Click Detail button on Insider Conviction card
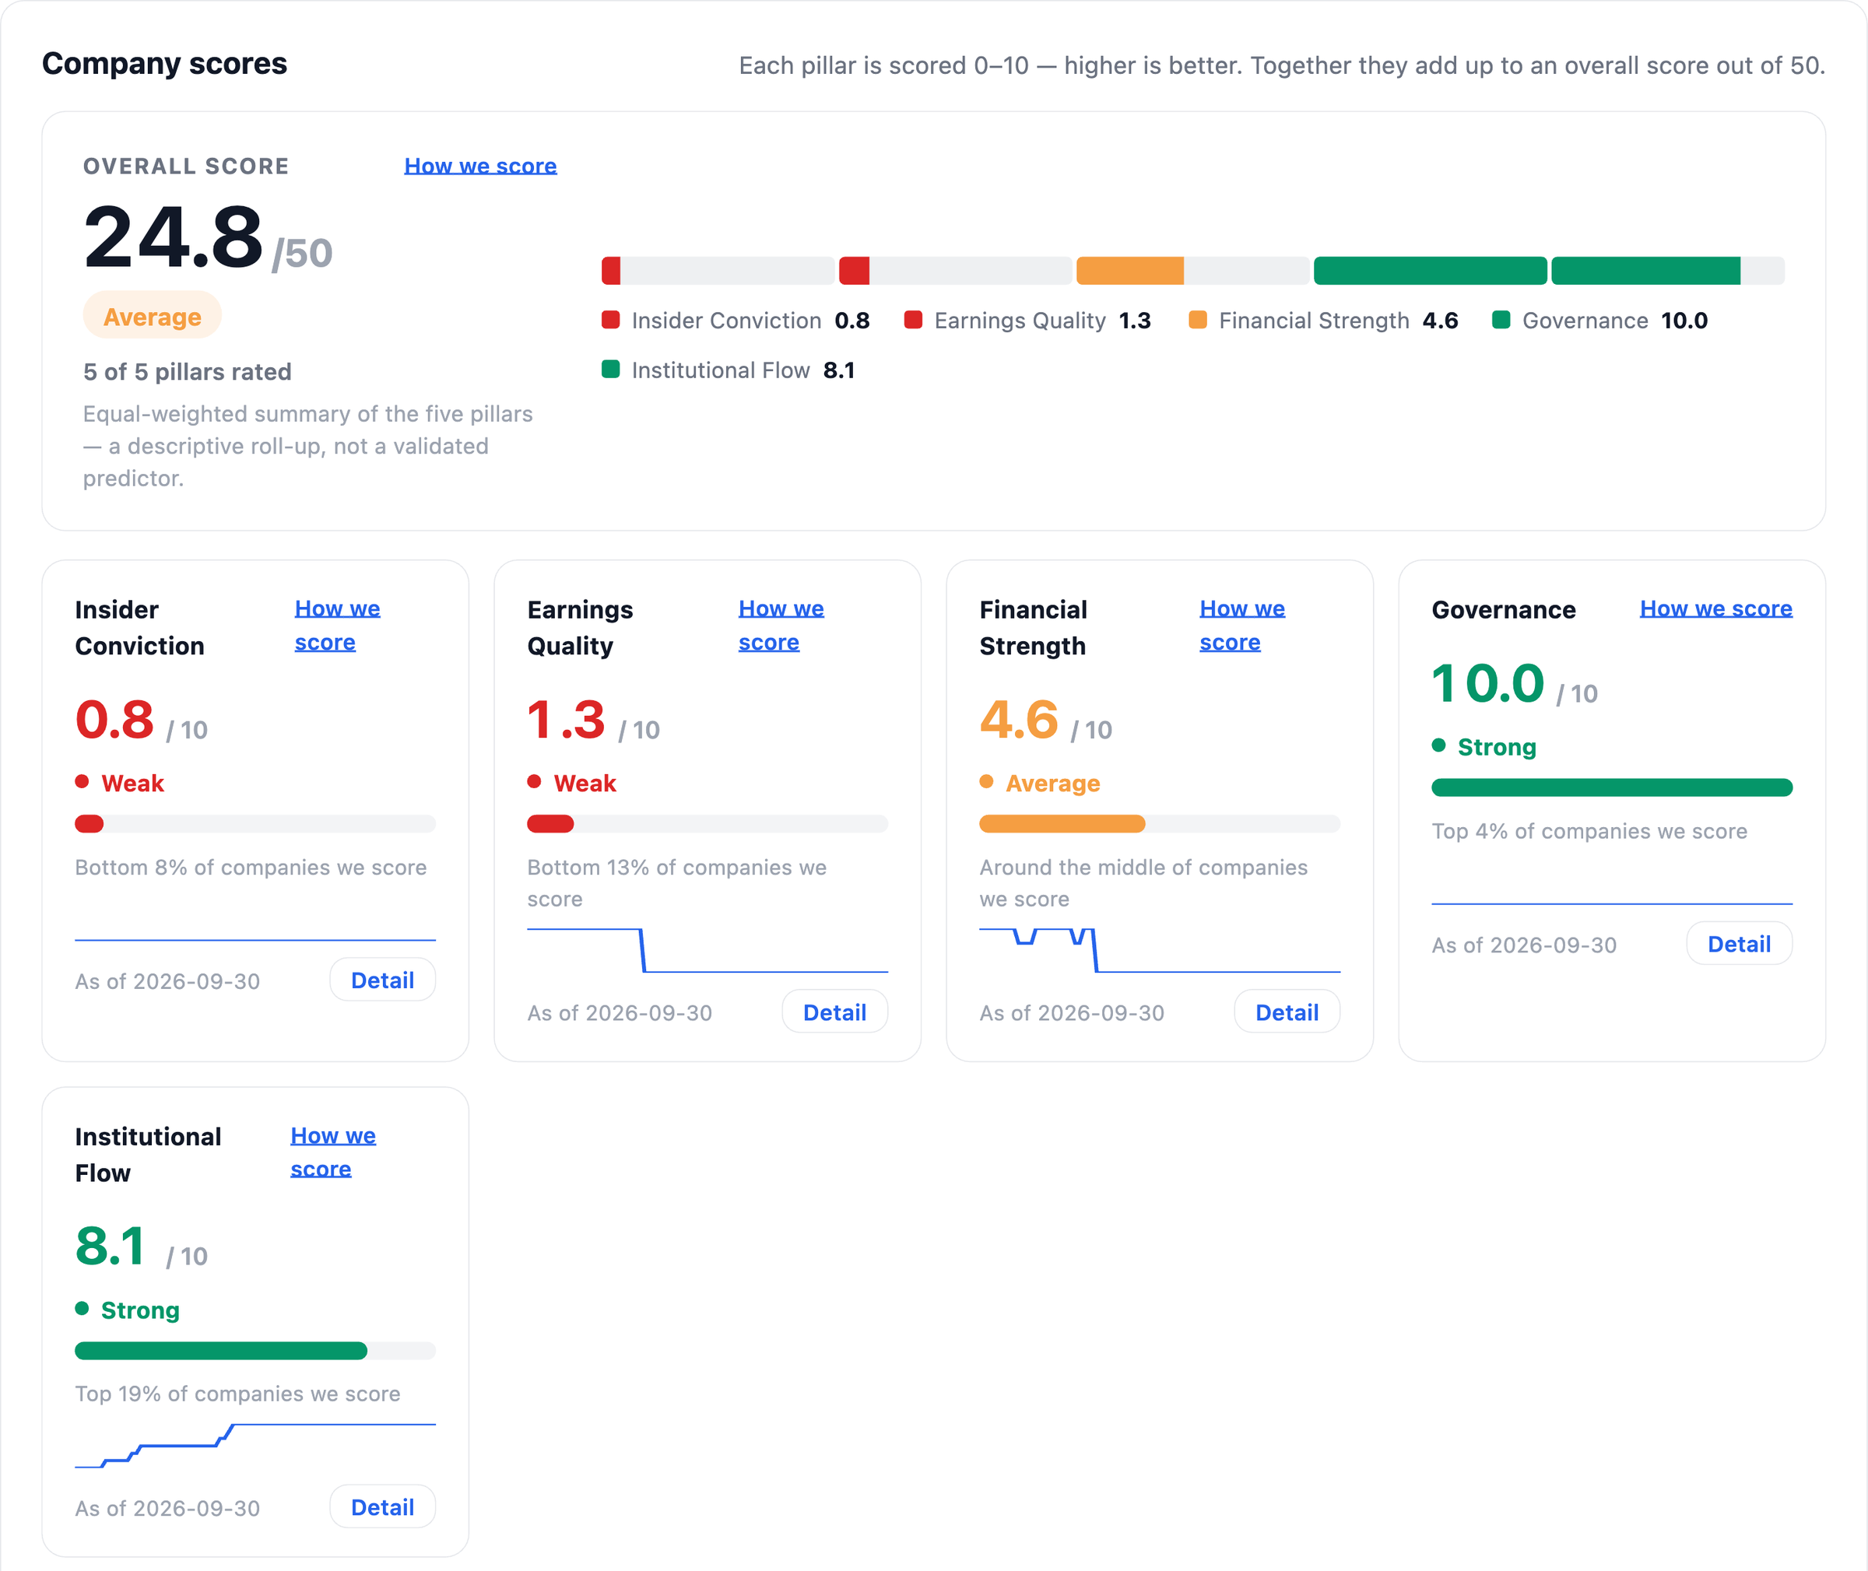Image resolution: width=1868 pixels, height=1571 pixels. tap(382, 980)
